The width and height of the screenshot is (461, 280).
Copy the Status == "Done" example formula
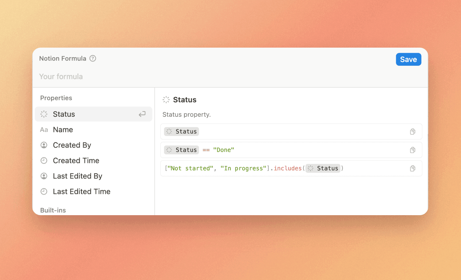[412, 150]
